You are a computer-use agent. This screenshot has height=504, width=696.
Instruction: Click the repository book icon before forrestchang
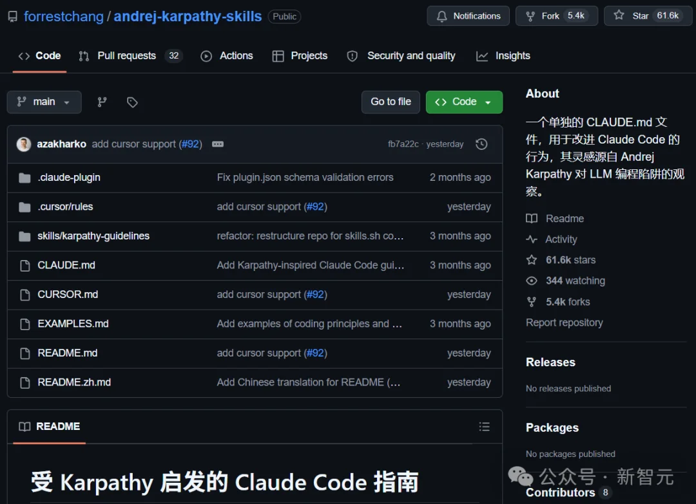coord(12,16)
